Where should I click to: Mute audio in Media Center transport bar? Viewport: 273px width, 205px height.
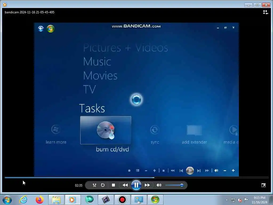[x=216, y=171]
